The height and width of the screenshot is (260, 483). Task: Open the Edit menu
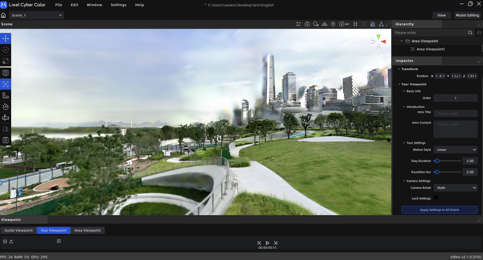tap(75, 5)
